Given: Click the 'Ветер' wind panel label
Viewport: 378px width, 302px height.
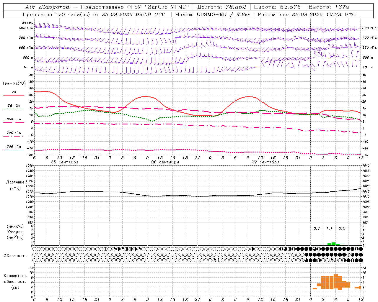Looking at the screenshot, I should pyautogui.click(x=27, y=22).
